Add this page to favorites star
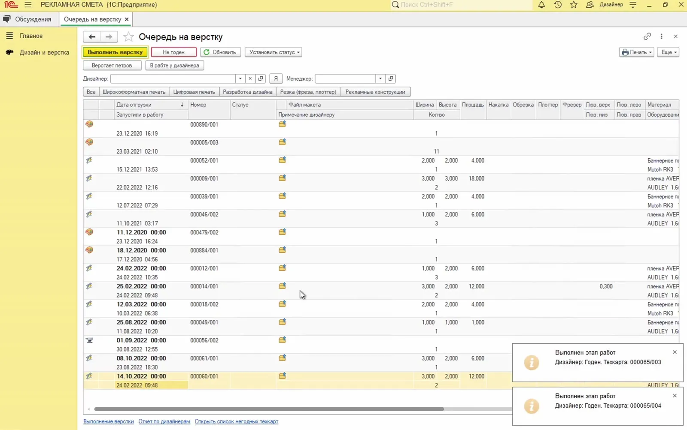Screen dimensions: 687x430 coord(128,37)
